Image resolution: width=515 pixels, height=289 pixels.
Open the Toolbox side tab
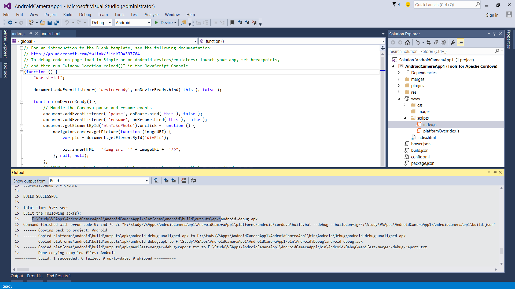click(x=5, y=70)
